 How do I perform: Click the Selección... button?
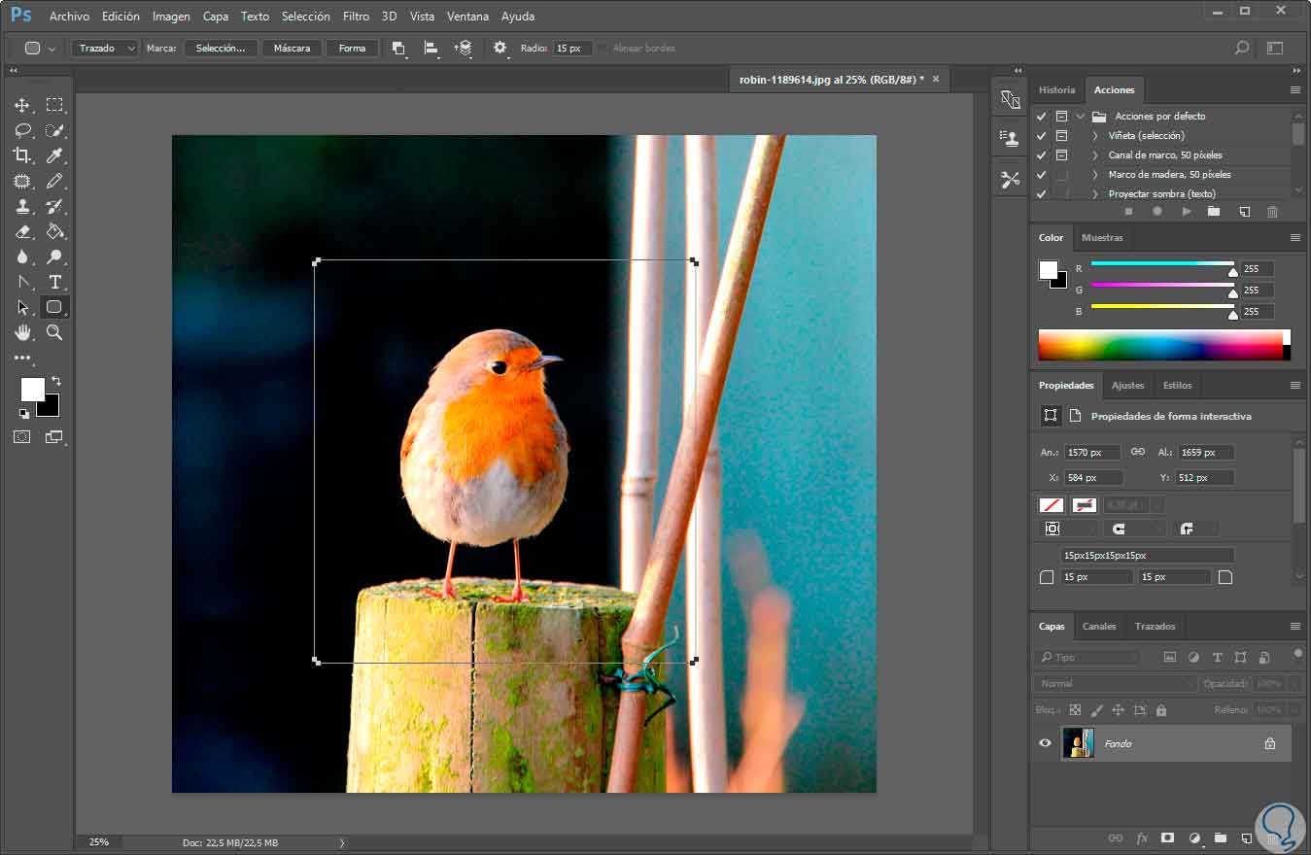point(221,48)
